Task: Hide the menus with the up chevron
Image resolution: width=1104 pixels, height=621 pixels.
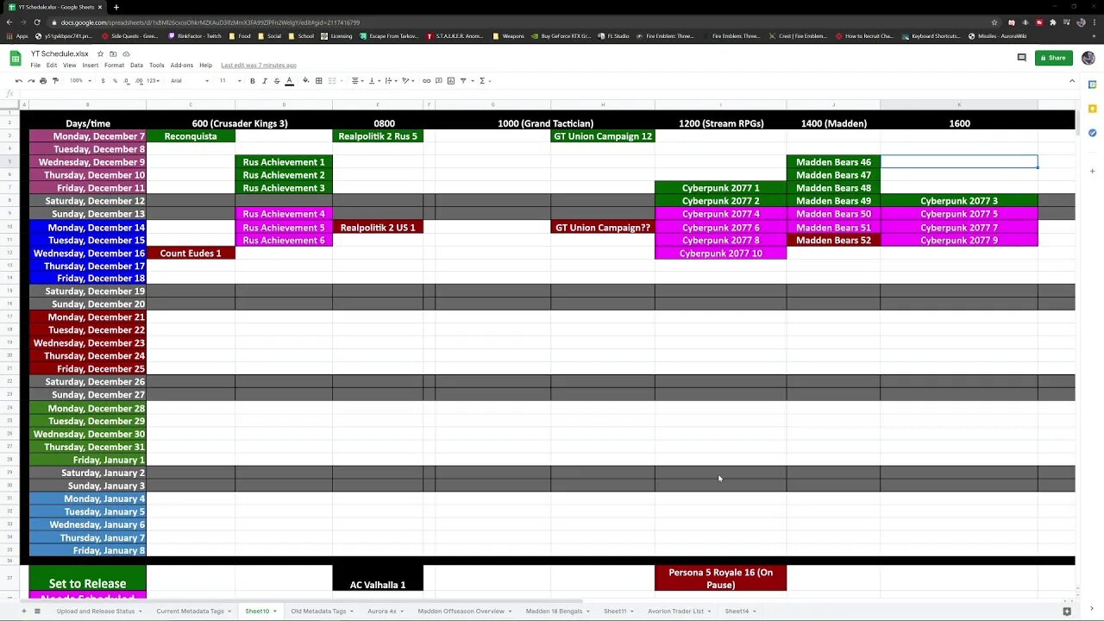Action: [x=1072, y=81]
